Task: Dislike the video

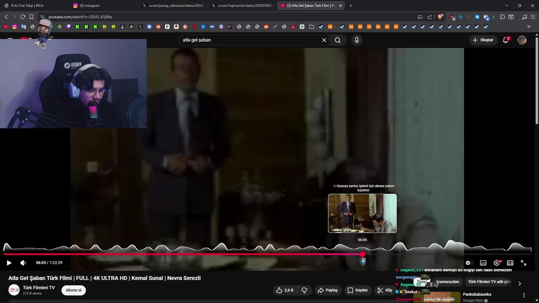Action: tap(304, 290)
